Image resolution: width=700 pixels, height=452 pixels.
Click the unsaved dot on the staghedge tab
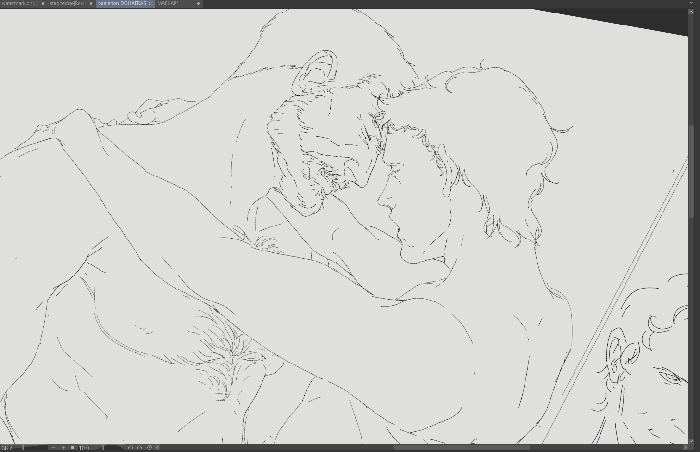[x=91, y=3]
